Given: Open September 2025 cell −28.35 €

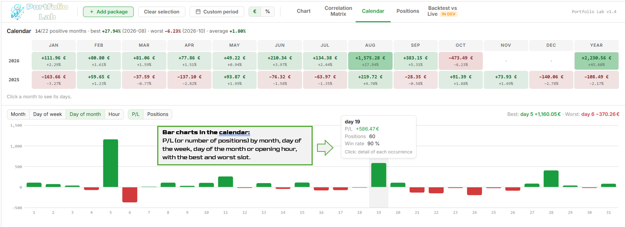Looking at the screenshot, I should point(415,80).
